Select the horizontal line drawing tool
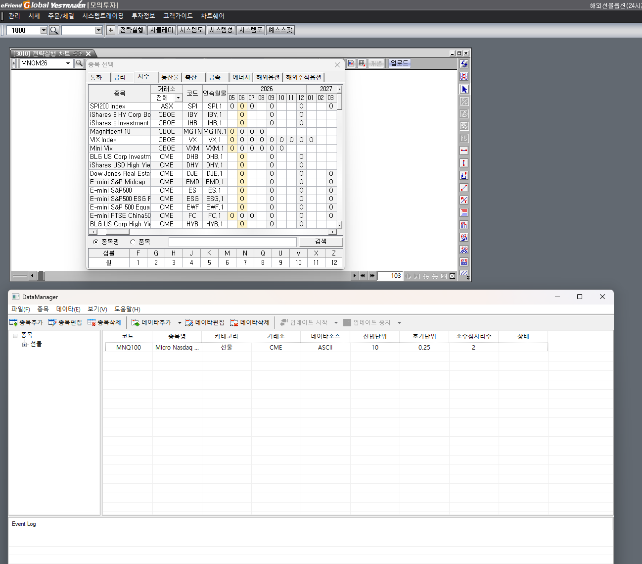 464,151
